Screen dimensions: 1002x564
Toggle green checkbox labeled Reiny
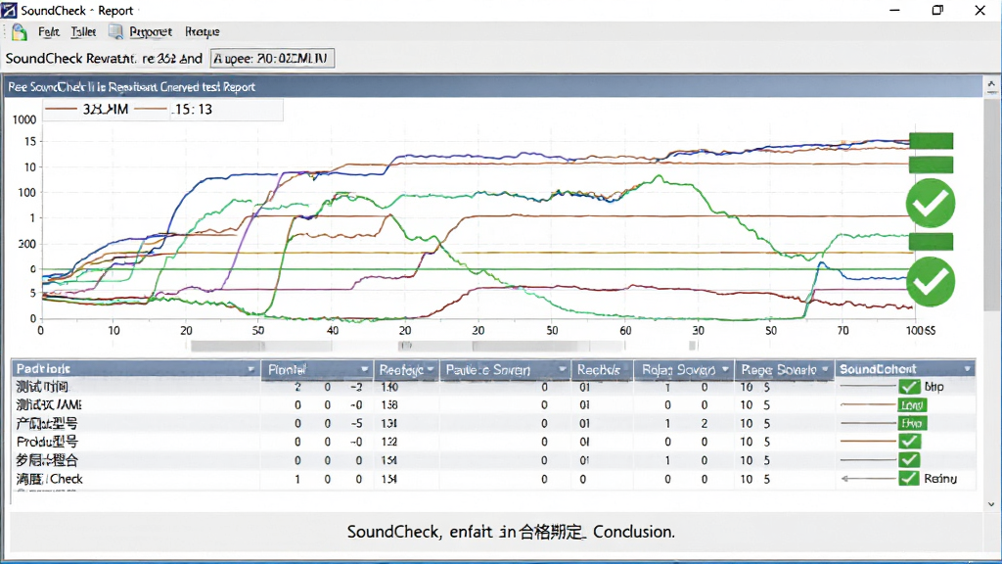point(909,478)
